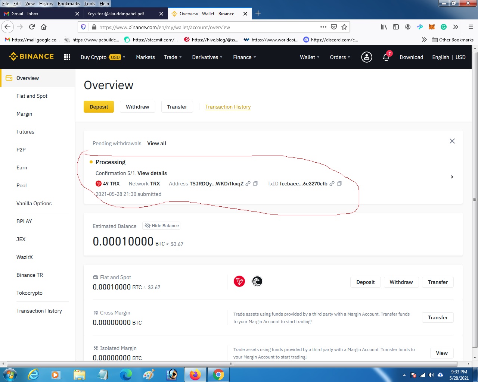This screenshot has width=478, height=382.
Task: Reload the current page
Action: point(32,27)
